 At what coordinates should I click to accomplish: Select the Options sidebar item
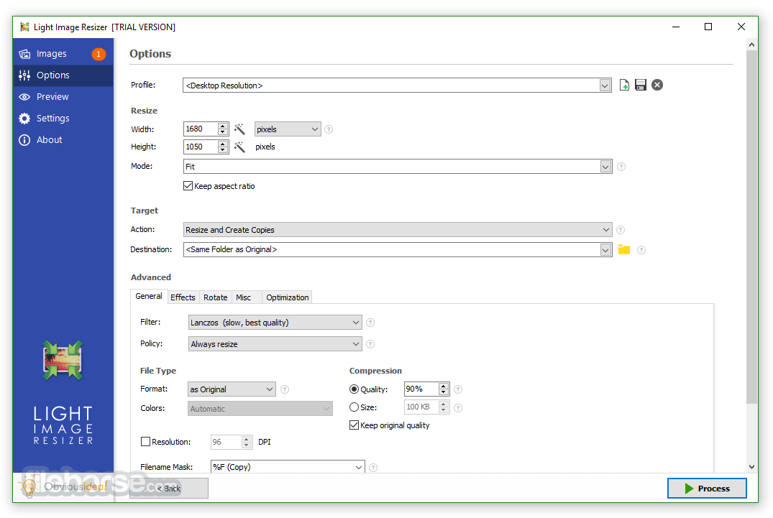(63, 75)
